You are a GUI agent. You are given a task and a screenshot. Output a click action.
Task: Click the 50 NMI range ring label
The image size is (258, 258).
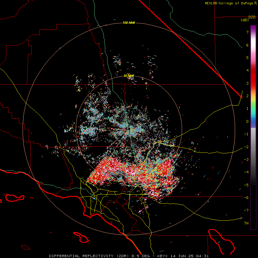[x=129, y=76]
